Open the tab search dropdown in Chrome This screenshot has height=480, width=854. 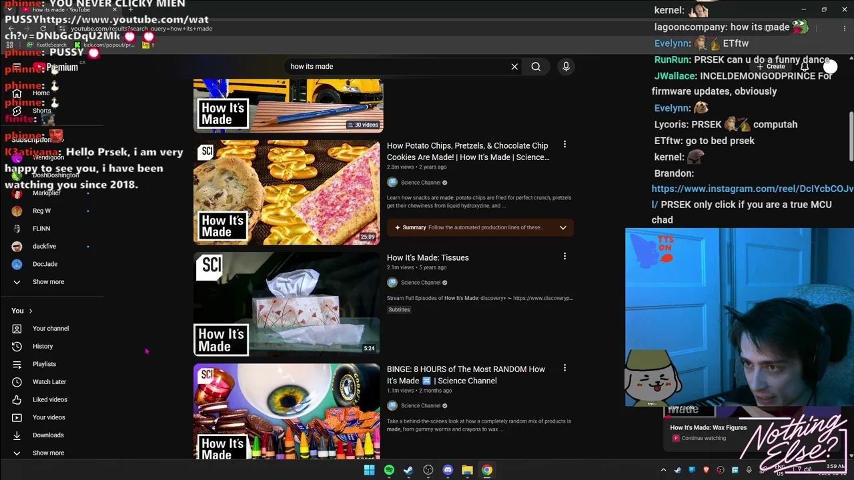coord(11,10)
